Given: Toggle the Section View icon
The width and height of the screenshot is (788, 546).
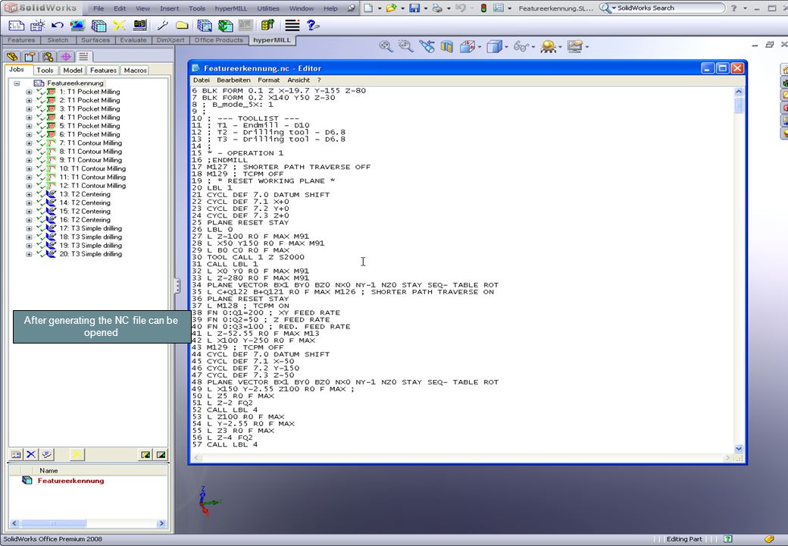Looking at the screenshot, I should click(447, 47).
